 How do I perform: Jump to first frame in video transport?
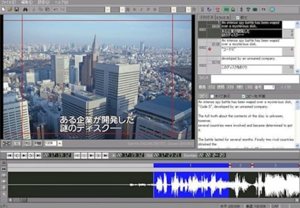10,156
